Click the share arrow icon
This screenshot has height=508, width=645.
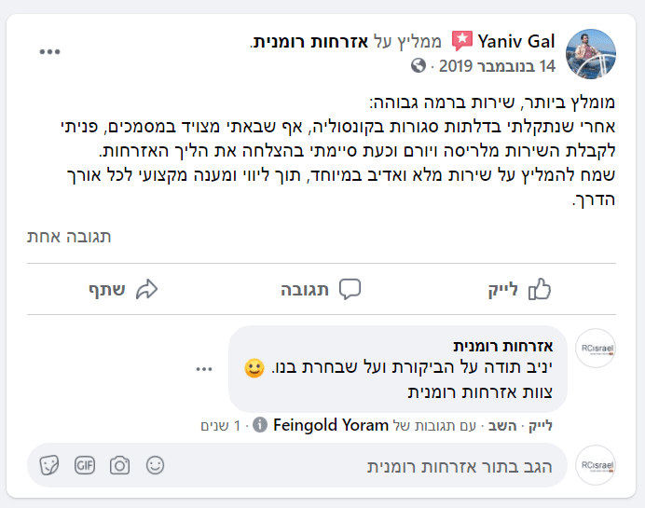click(147, 290)
